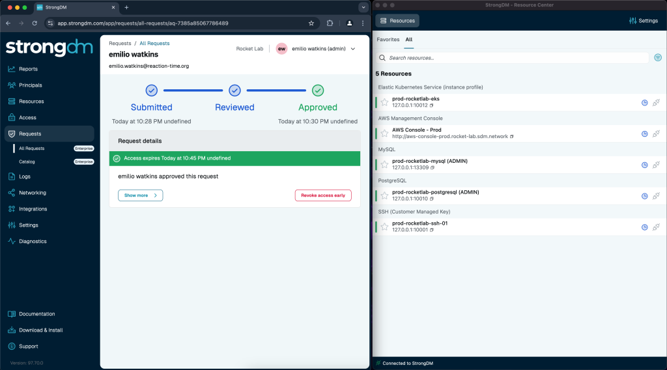Open Diagnostics from the sidebar
The image size is (667, 370).
tap(33, 241)
